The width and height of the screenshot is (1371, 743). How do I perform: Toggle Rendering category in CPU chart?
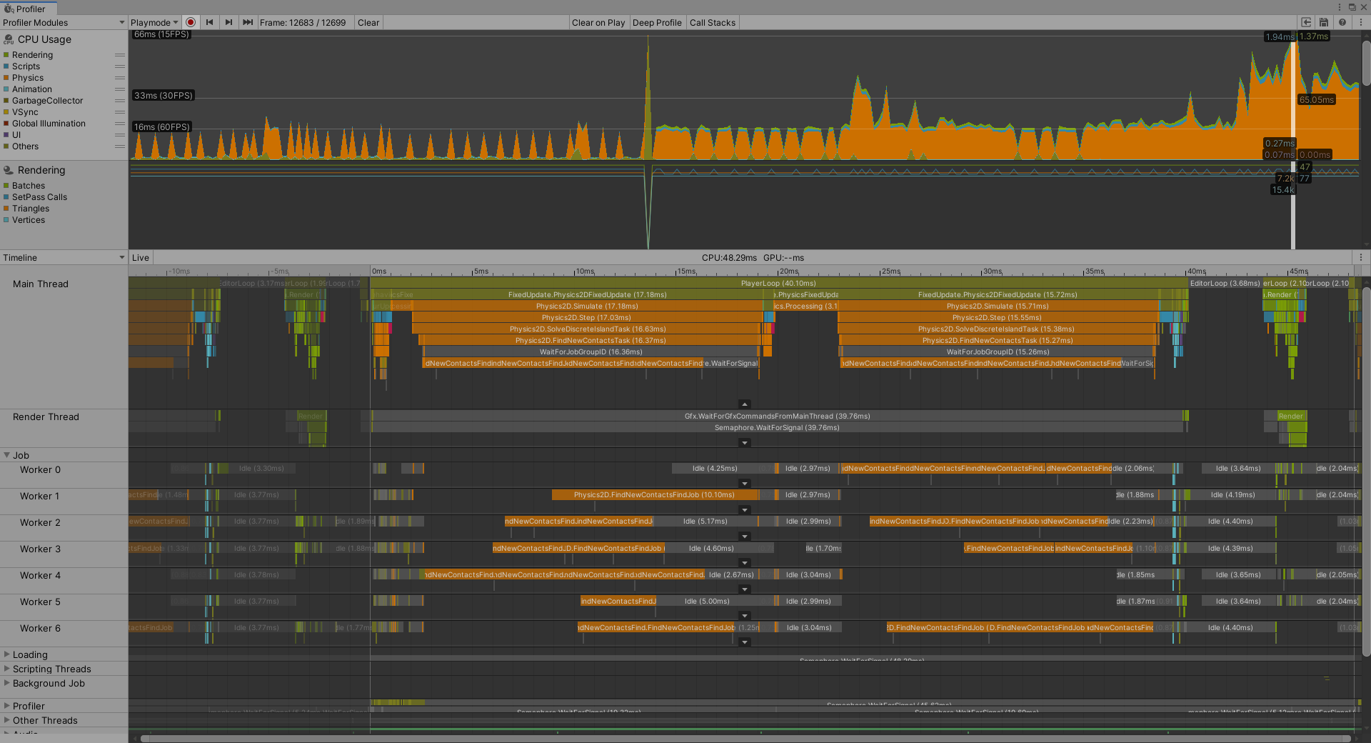tap(6, 55)
